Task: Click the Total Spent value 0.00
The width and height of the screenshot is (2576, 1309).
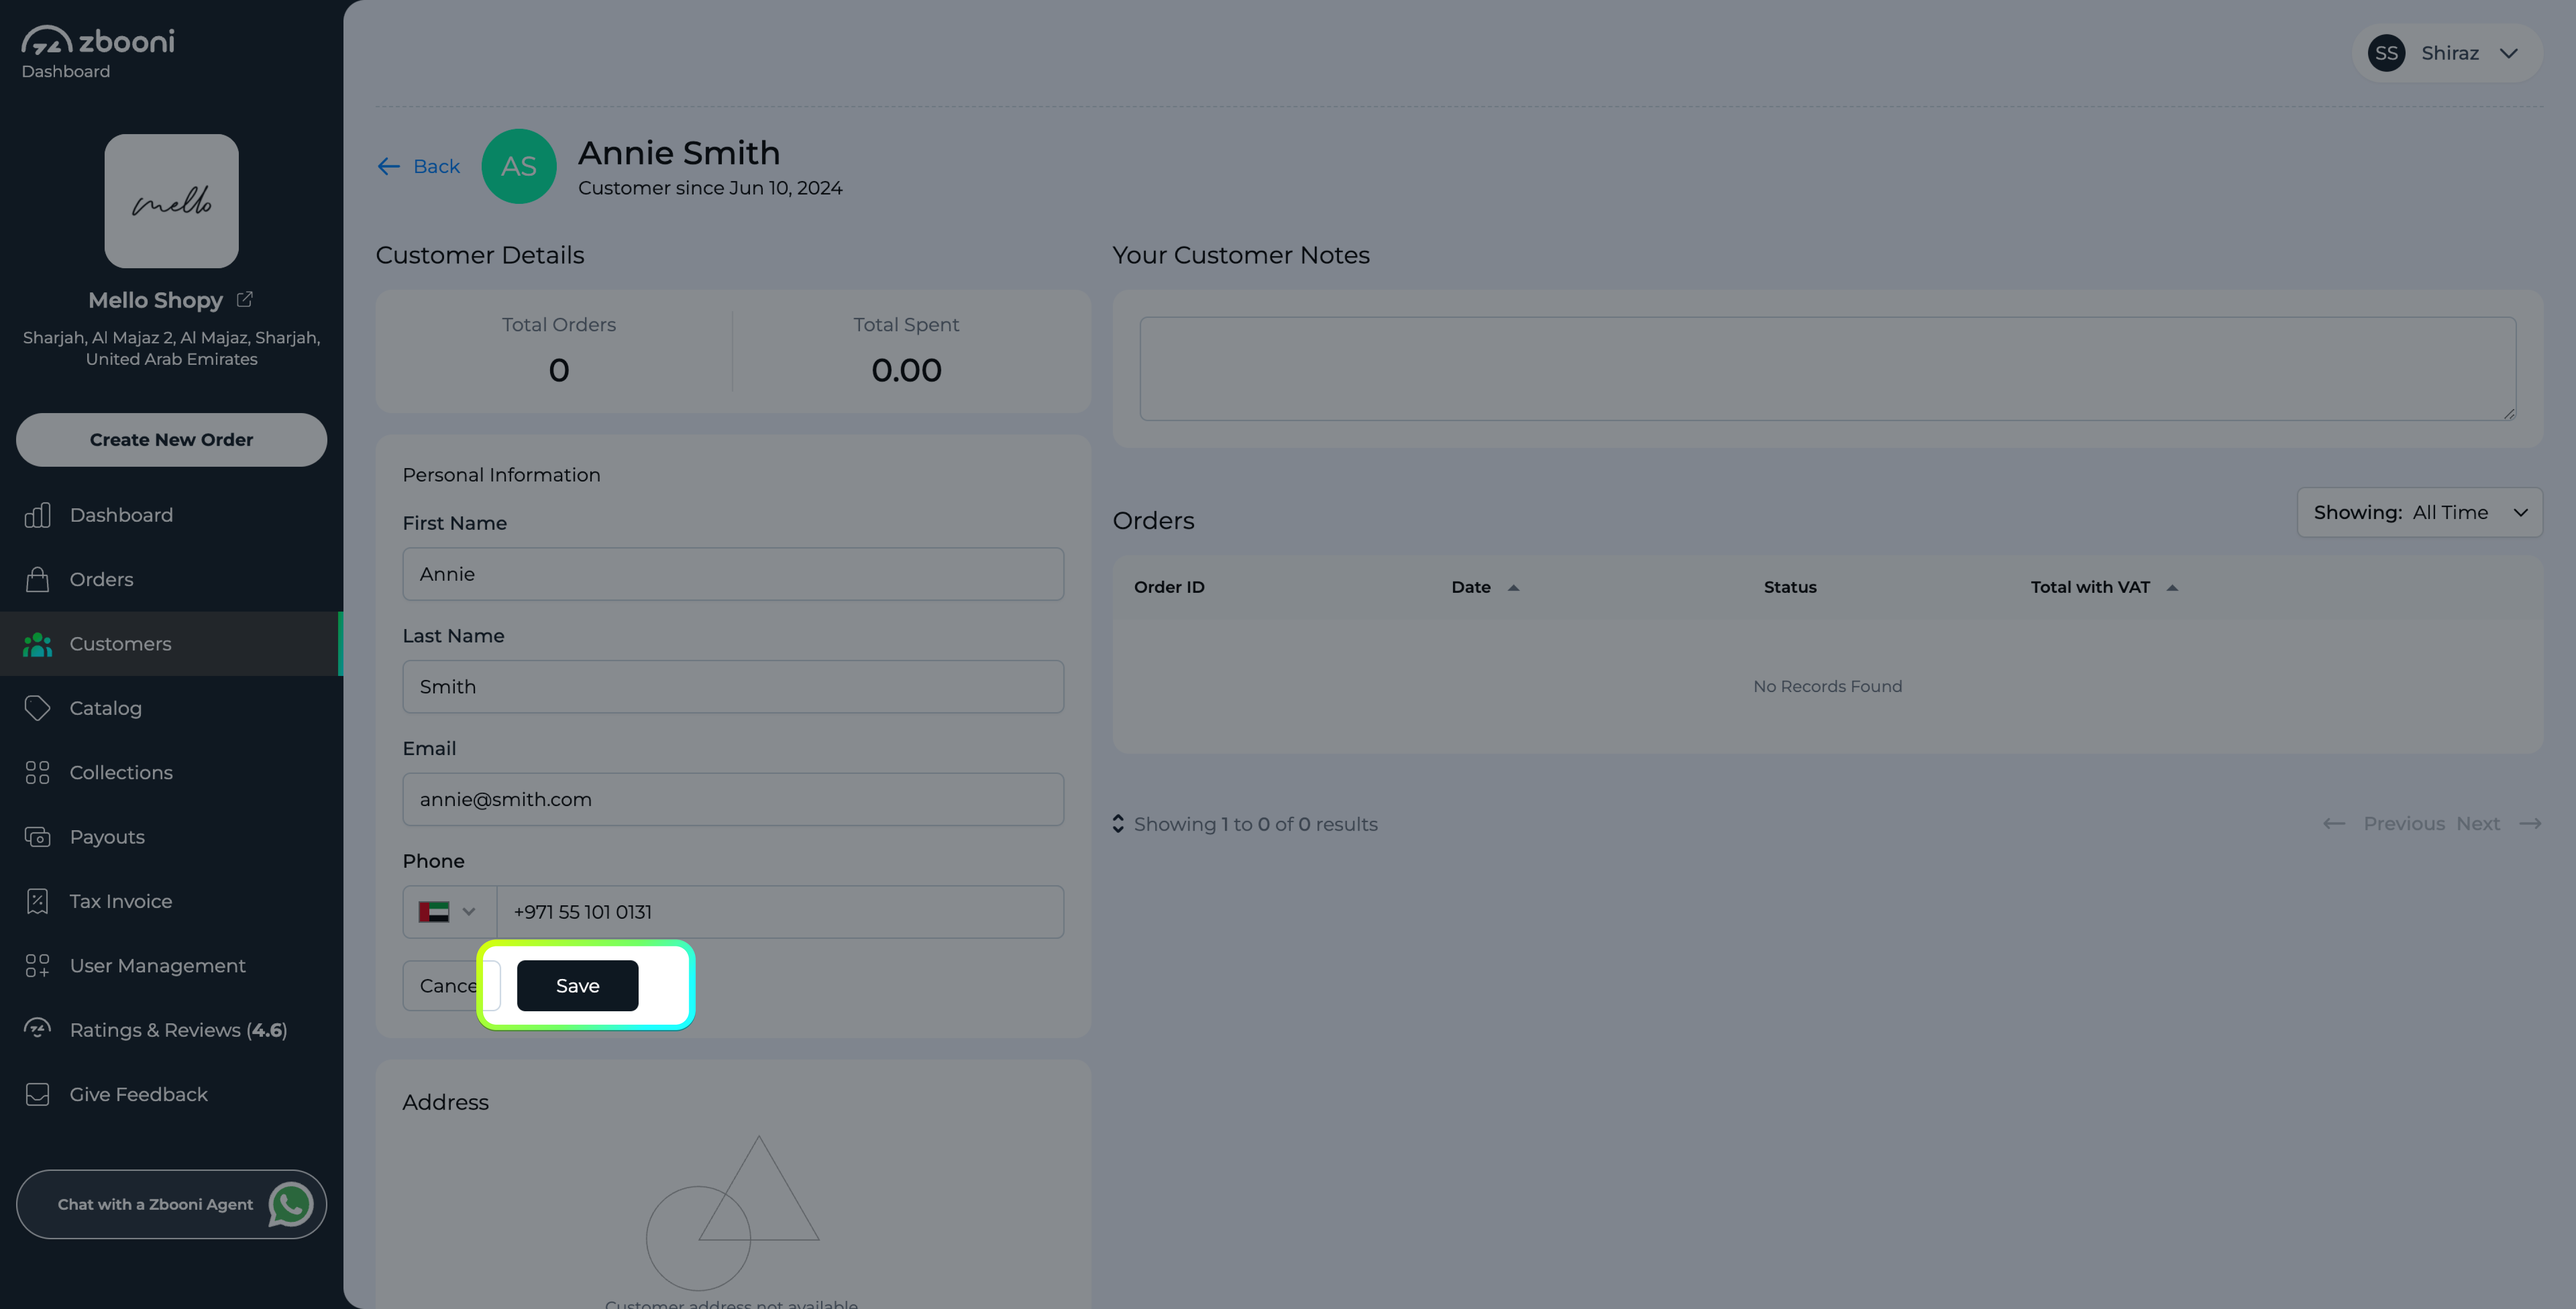Action: [x=906, y=370]
